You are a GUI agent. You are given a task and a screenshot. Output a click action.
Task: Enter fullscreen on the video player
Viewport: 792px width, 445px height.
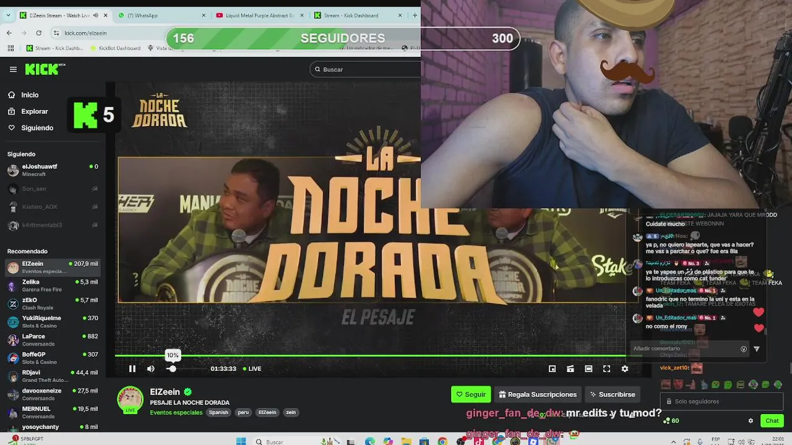coord(607,369)
